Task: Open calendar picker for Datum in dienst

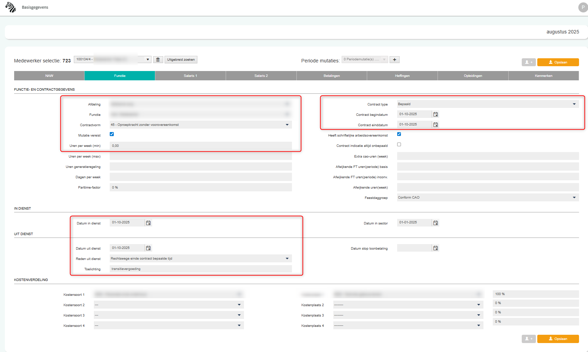Action: (x=148, y=223)
